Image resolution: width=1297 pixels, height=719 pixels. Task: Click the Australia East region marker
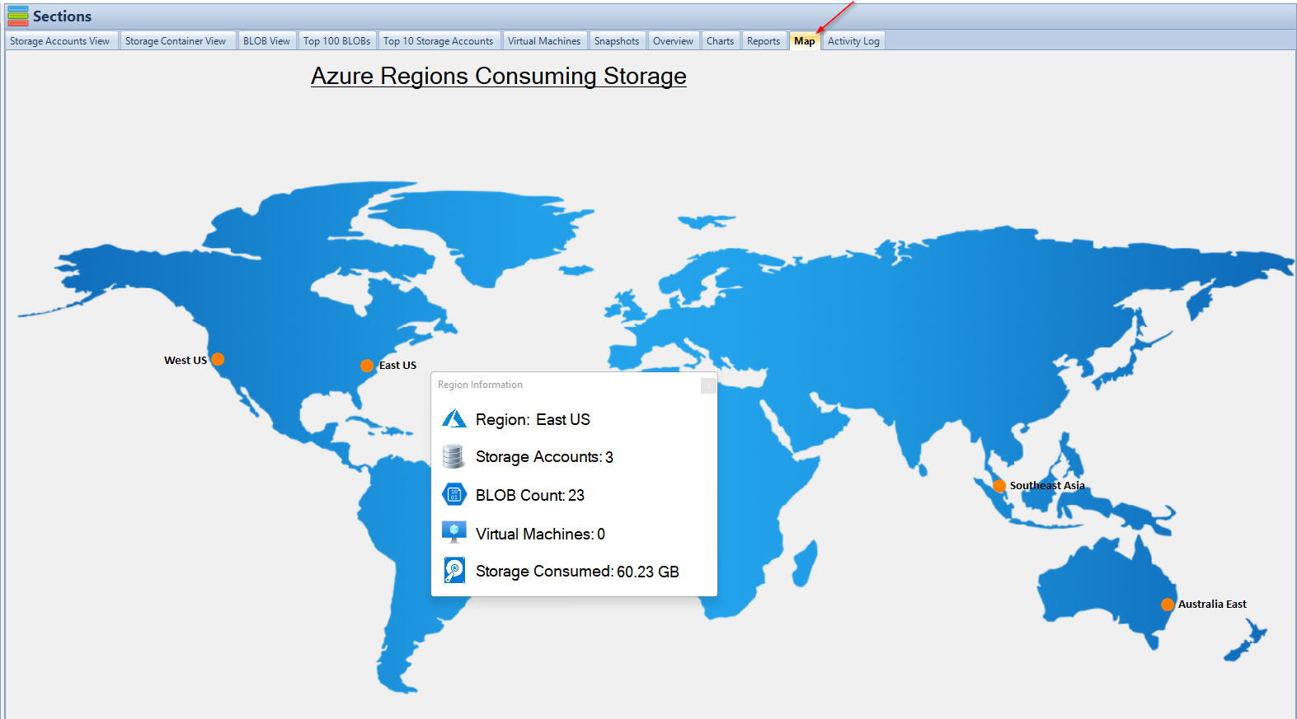[1168, 605]
